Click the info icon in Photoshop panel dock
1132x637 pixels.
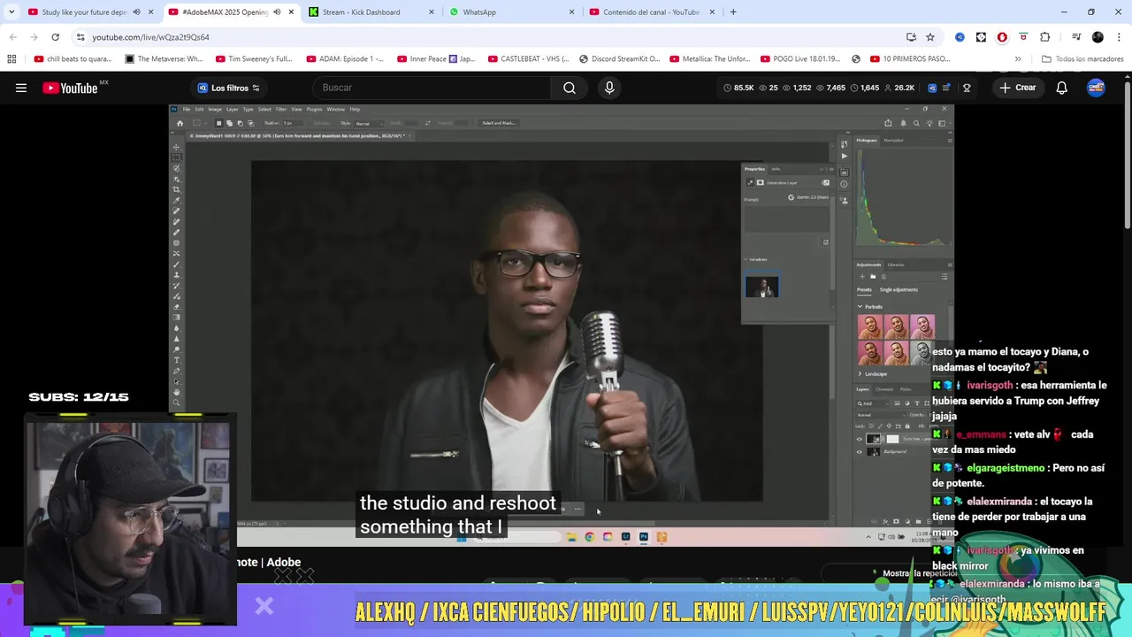[844, 184]
